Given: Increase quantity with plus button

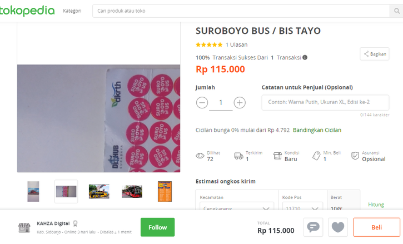Looking at the screenshot, I should pos(240,102).
